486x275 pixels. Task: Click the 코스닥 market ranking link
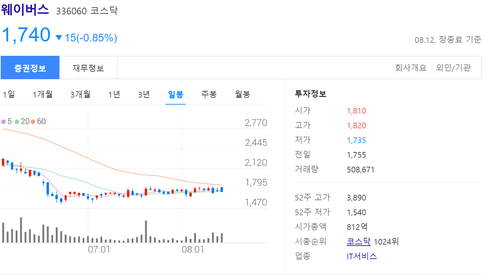[359, 242]
